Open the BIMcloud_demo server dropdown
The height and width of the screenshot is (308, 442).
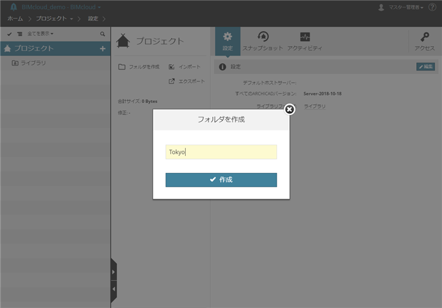[61, 7]
